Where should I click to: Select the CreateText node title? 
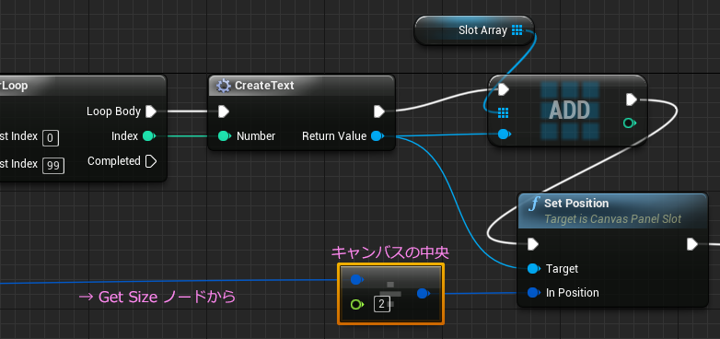[264, 86]
